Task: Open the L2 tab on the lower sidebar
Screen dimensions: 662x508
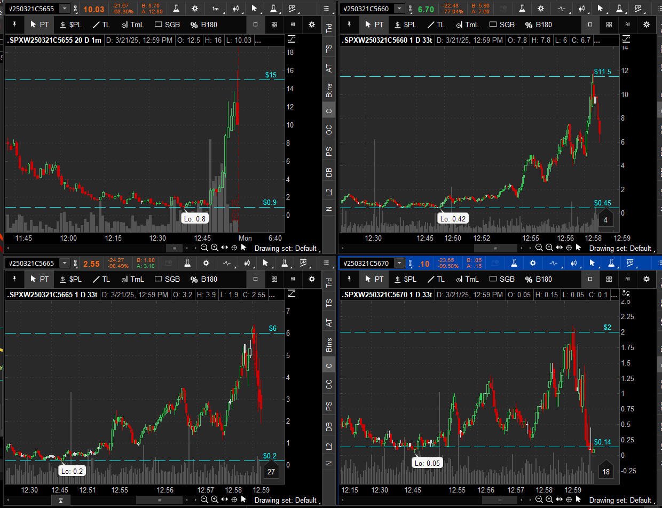Action: tap(329, 446)
